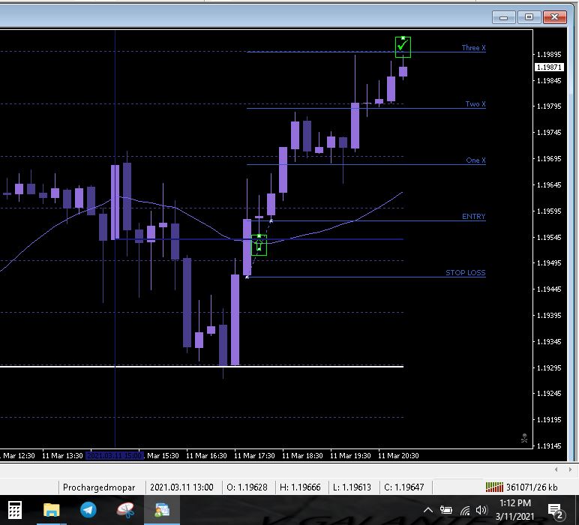The width and height of the screenshot is (579, 525).
Task: Select the MetaTrader taskbar icon
Action: point(162,510)
